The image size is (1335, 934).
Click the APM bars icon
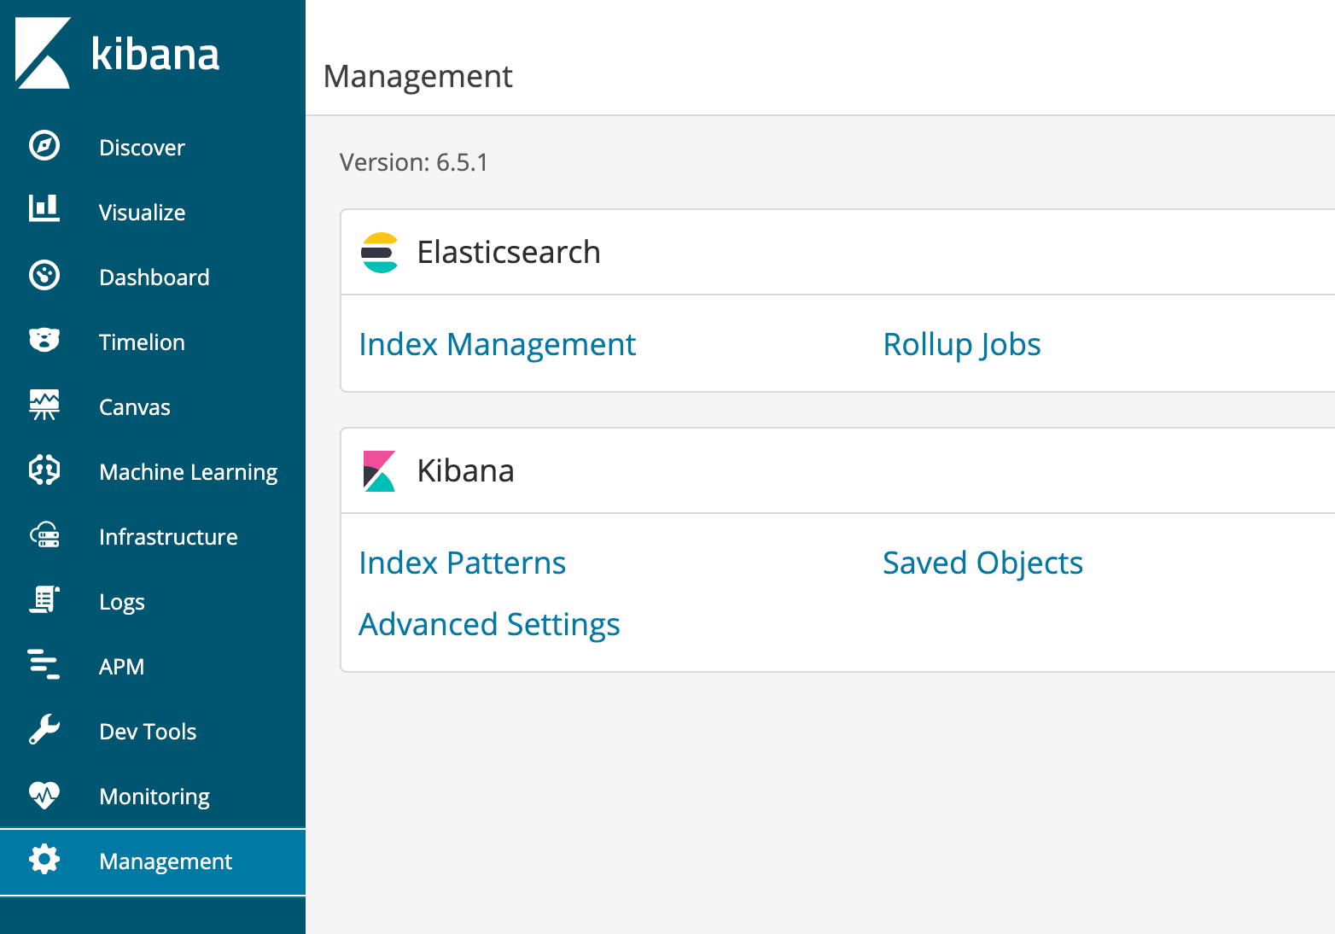pos(44,664)
